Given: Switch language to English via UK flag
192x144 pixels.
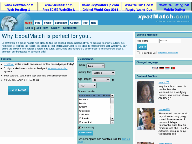Looking at the screenshot, I should point(155,68).
